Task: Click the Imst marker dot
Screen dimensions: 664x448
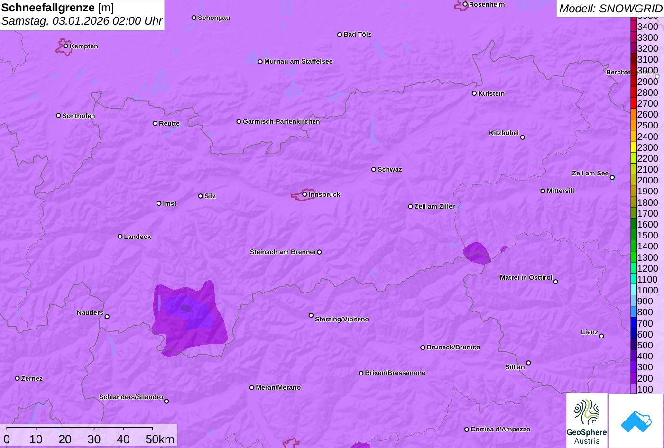Action: (159, 203)
